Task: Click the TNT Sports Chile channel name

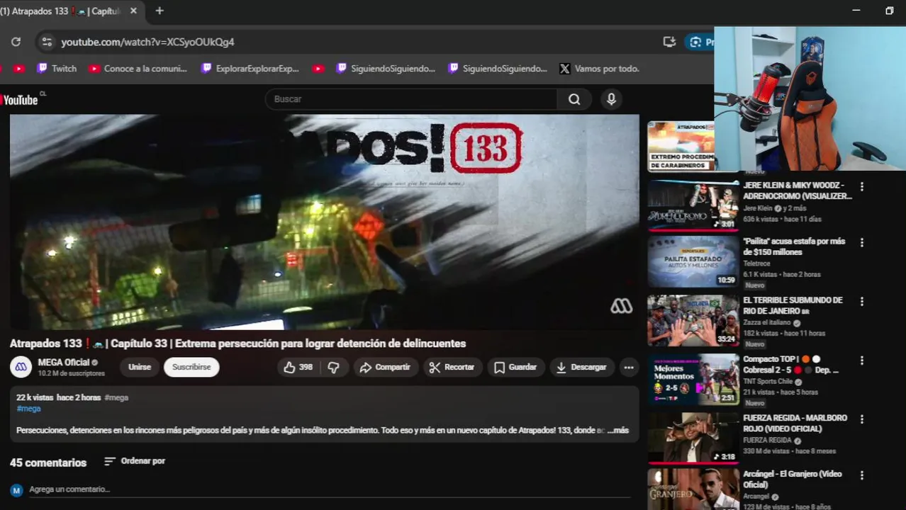Action: point(768,381)
